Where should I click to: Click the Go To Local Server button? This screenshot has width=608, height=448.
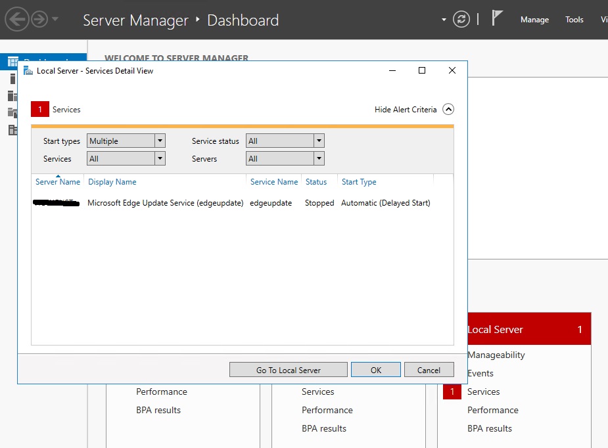point(288,370)
